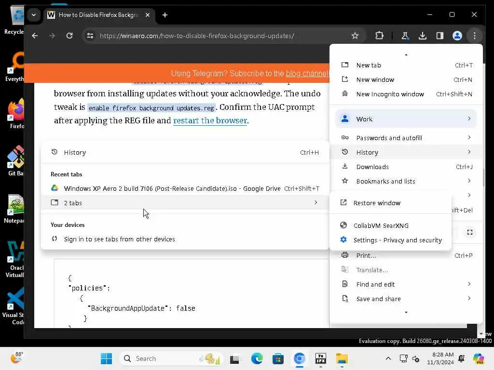Open the clock showing 8:28 AM

[x=440, y=358]
